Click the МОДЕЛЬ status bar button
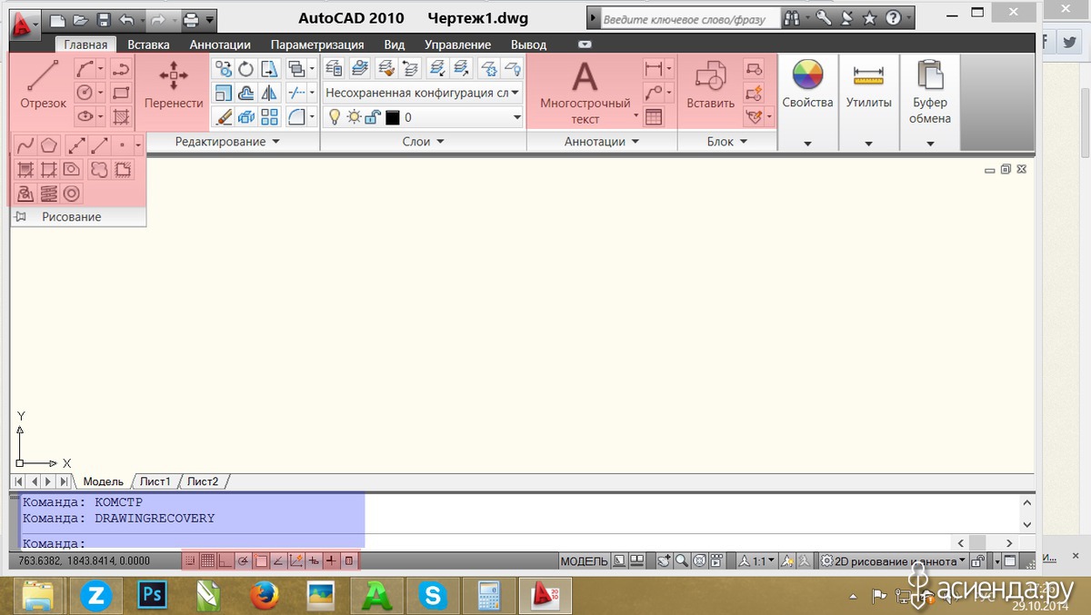The width and height of the screenshot is (1091, 615). coord(584,560)
